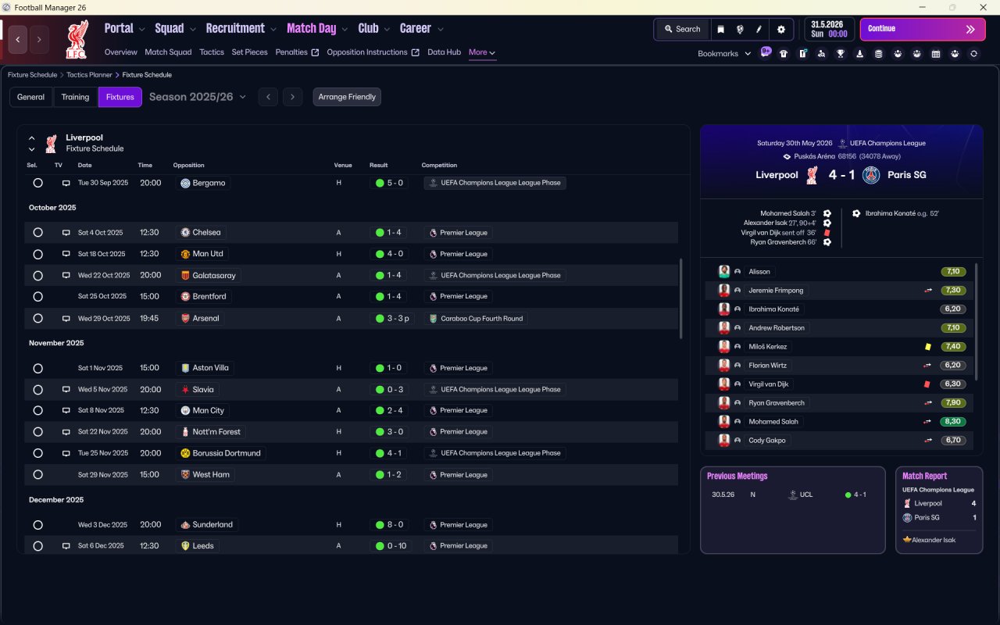
Task: Open the Tactics submenu item
Action: click(212, 52)
